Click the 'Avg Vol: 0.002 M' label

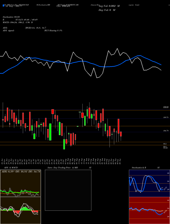click(x=108, y=6)
